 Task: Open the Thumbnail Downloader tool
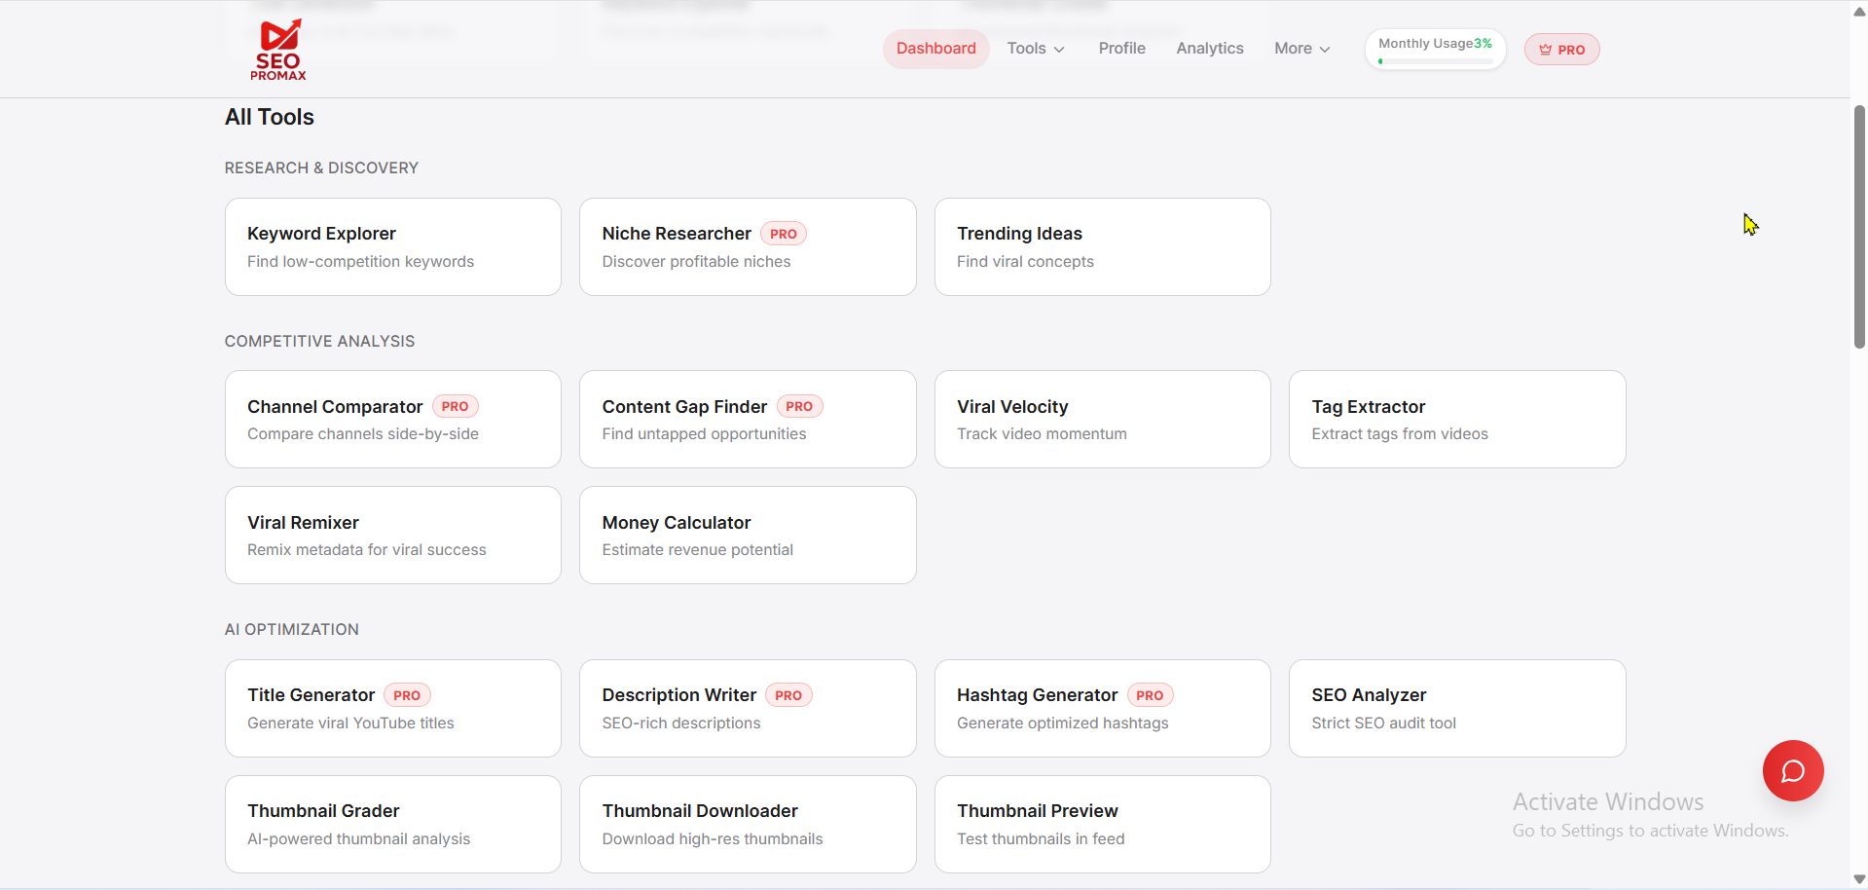[x=747, y=823]
